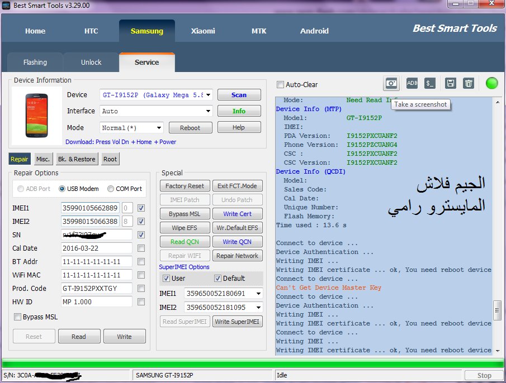Enable the BT Addr checkbox
Image resolution: width=506 pixels, height=383 pixels.
click(x=141, y=261)
